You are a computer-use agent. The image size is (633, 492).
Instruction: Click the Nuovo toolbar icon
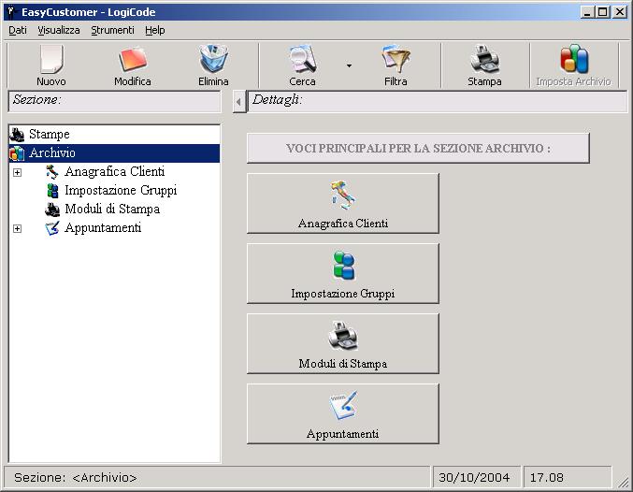[50, 61]
